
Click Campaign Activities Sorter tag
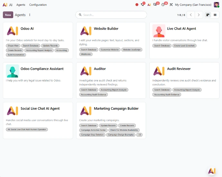93,130
